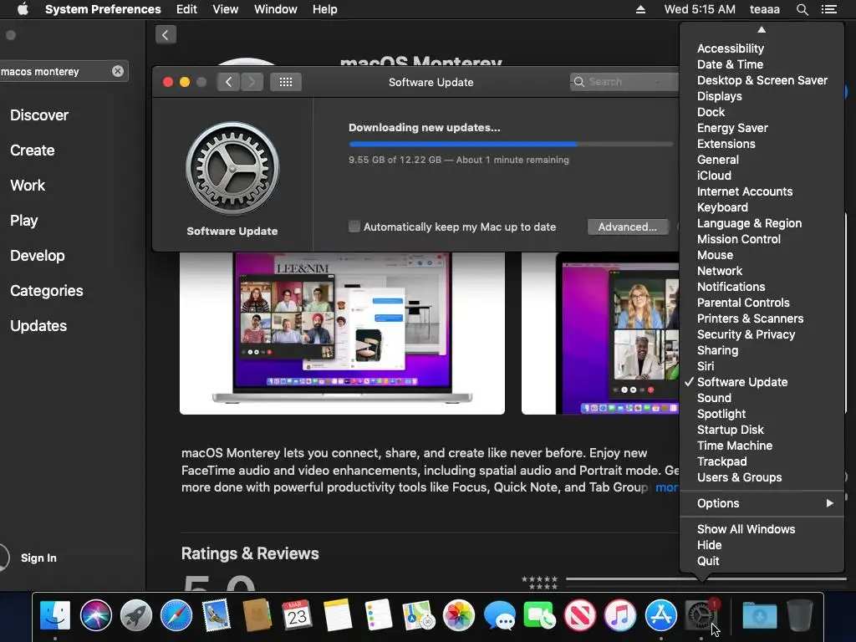The image size is (856, 642).
Task: Open the Advanced... update settings
Action: tap(627, 227)
